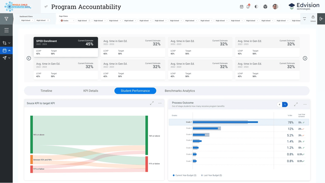Select the calendar icon in left sidebar
Image resolution: width=325 pixels, height=183 pixels.
[x=4, y=51]
